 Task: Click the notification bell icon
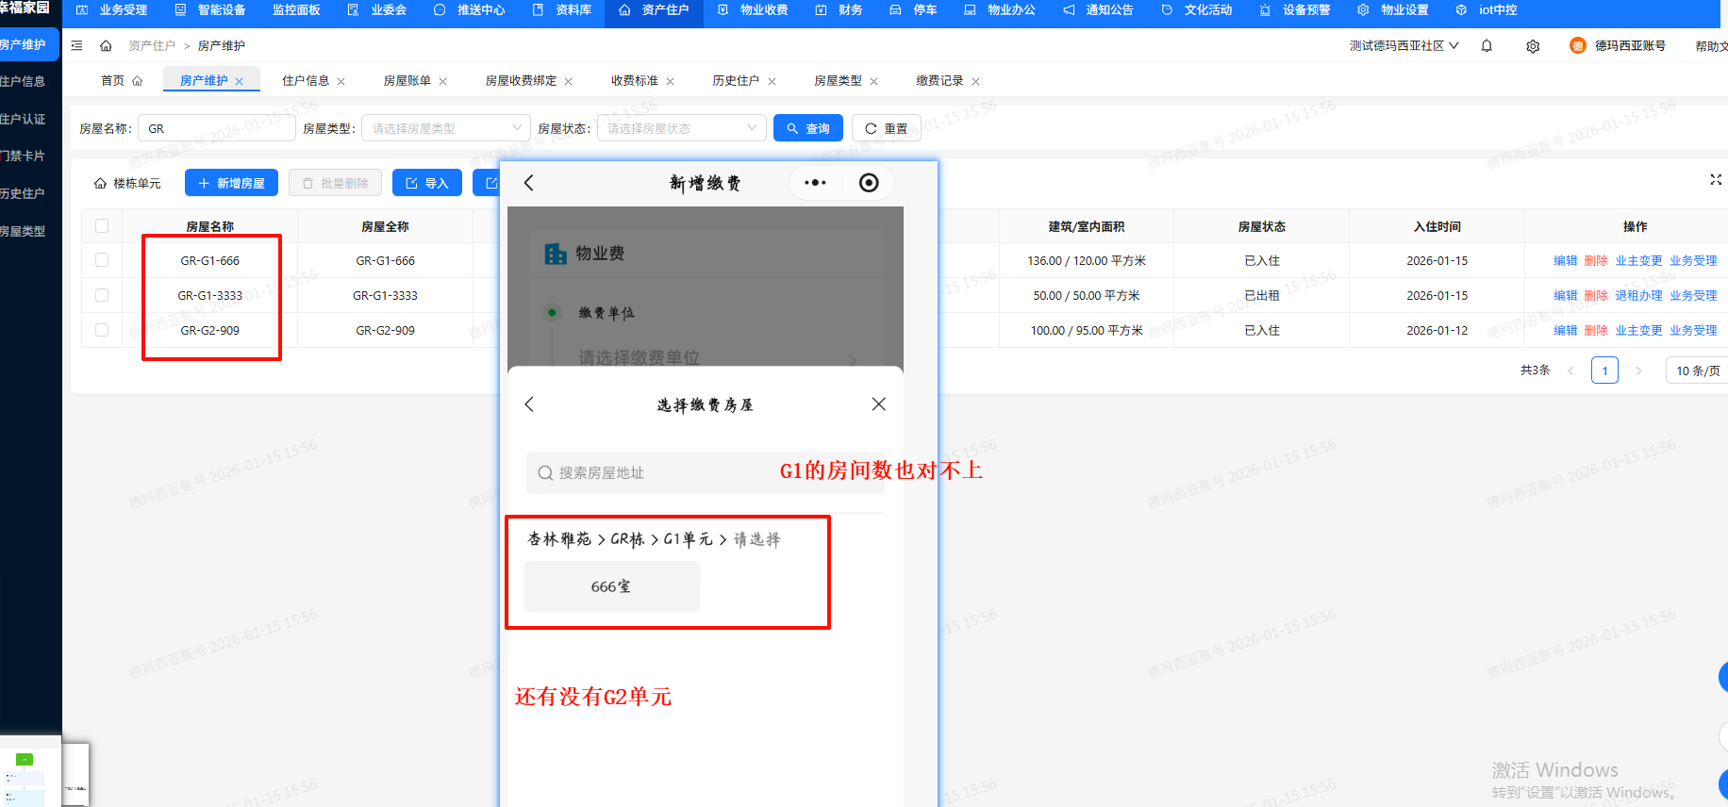point(1487,45)
